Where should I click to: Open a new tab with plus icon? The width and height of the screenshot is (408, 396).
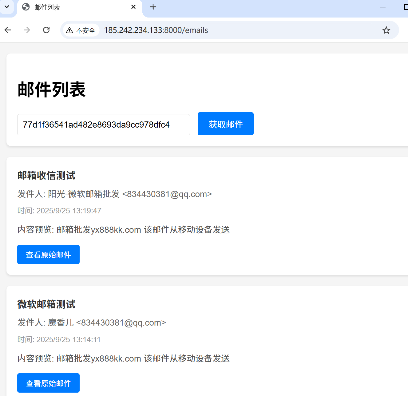[x=153, y=7]
